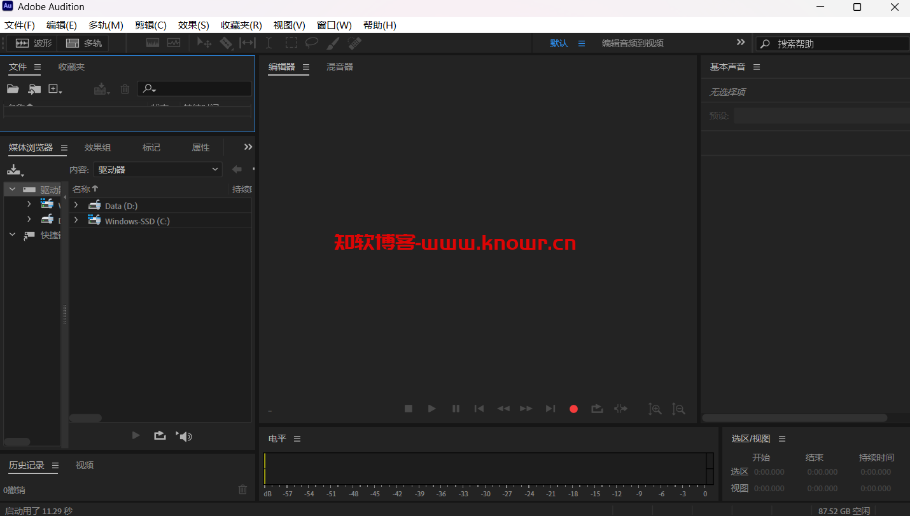910x516 pixels.
Task: Expand the Data (D:) drive row
Action: 76,205
